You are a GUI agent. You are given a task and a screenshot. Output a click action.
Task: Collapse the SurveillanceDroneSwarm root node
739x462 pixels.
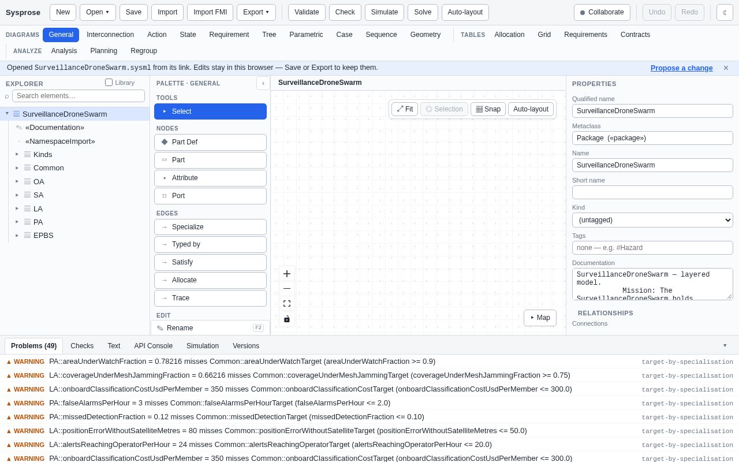[x=7, y=114]
